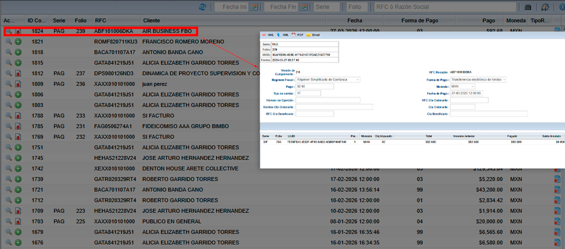Send the complement by Email
This screenshot has width=565, height=249.
(x=313, y=35)
